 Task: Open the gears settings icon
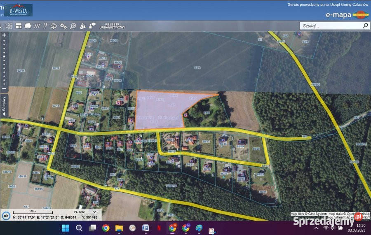pyautogui.click(x=63, y=26)
